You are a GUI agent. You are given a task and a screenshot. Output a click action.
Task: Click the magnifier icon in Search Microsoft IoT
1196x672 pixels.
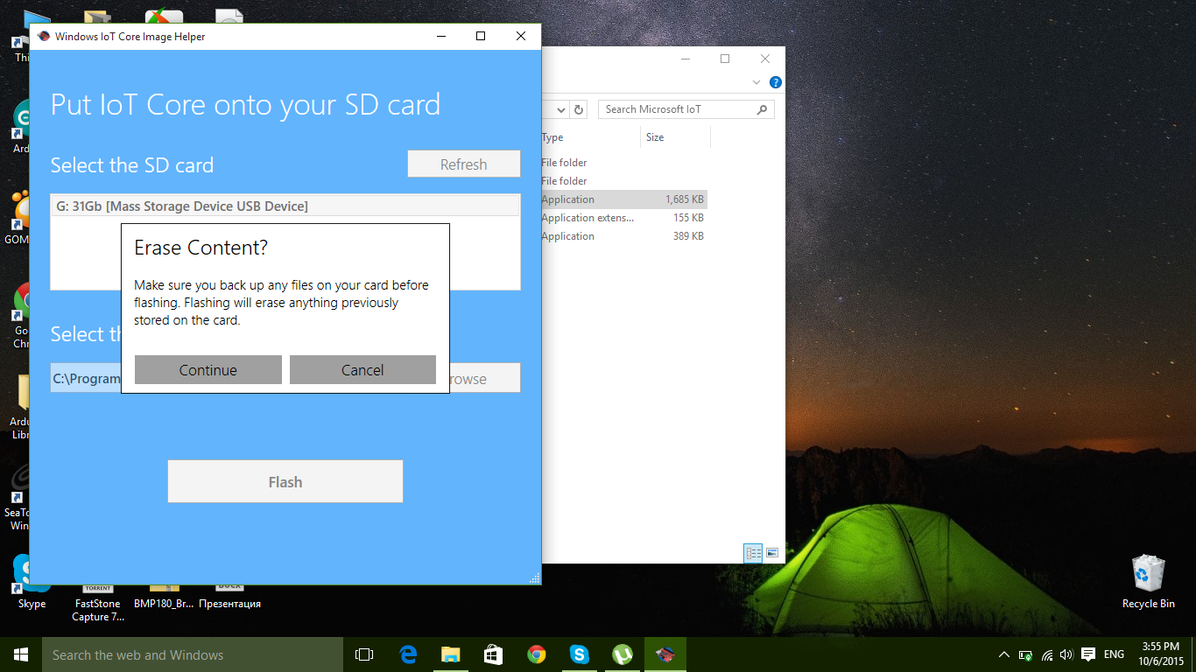[x=762, y=109]
